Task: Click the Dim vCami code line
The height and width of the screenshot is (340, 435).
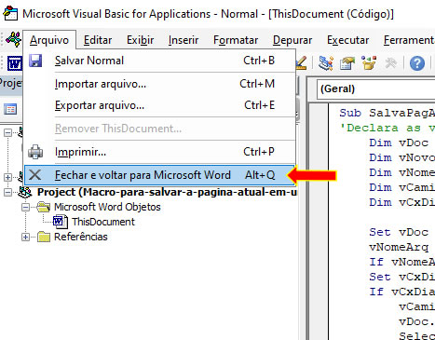Action: pyautogui.click(x=401, y=187)
